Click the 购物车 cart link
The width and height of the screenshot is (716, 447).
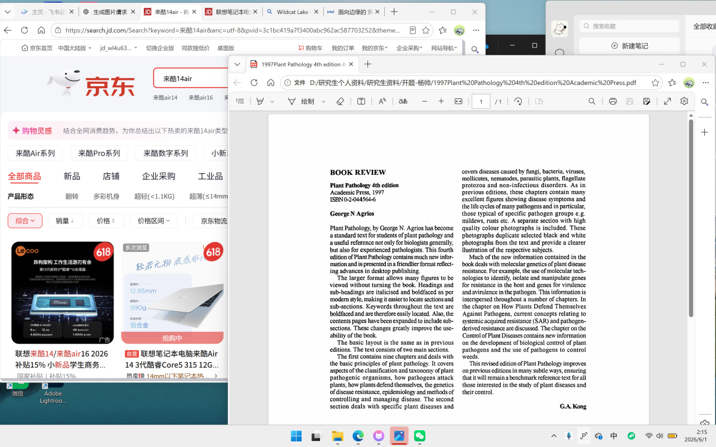click(310, 48)
